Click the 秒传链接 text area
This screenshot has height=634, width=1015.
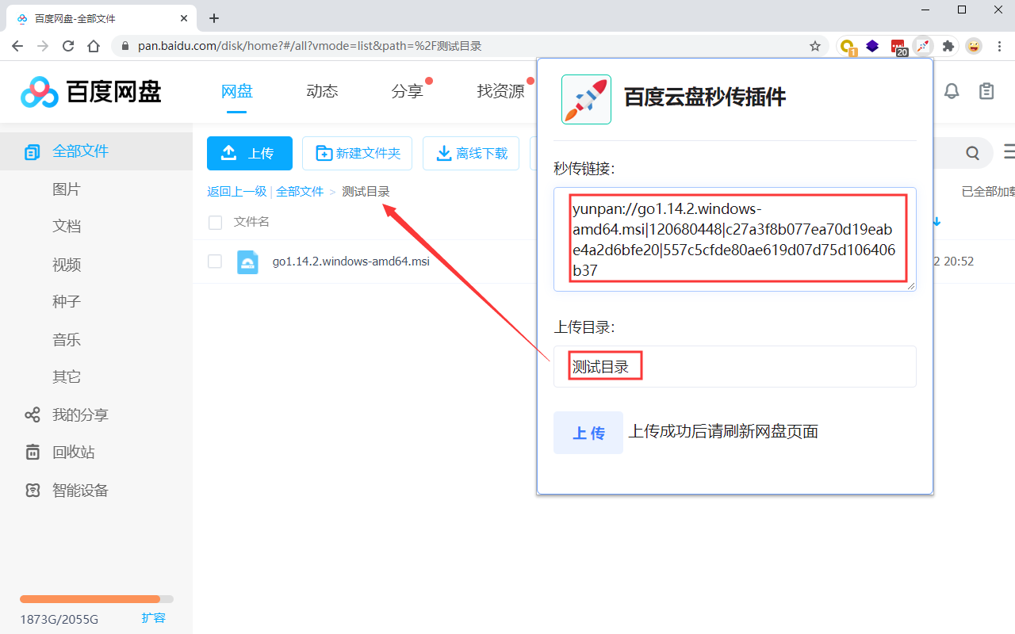[735, 239]
